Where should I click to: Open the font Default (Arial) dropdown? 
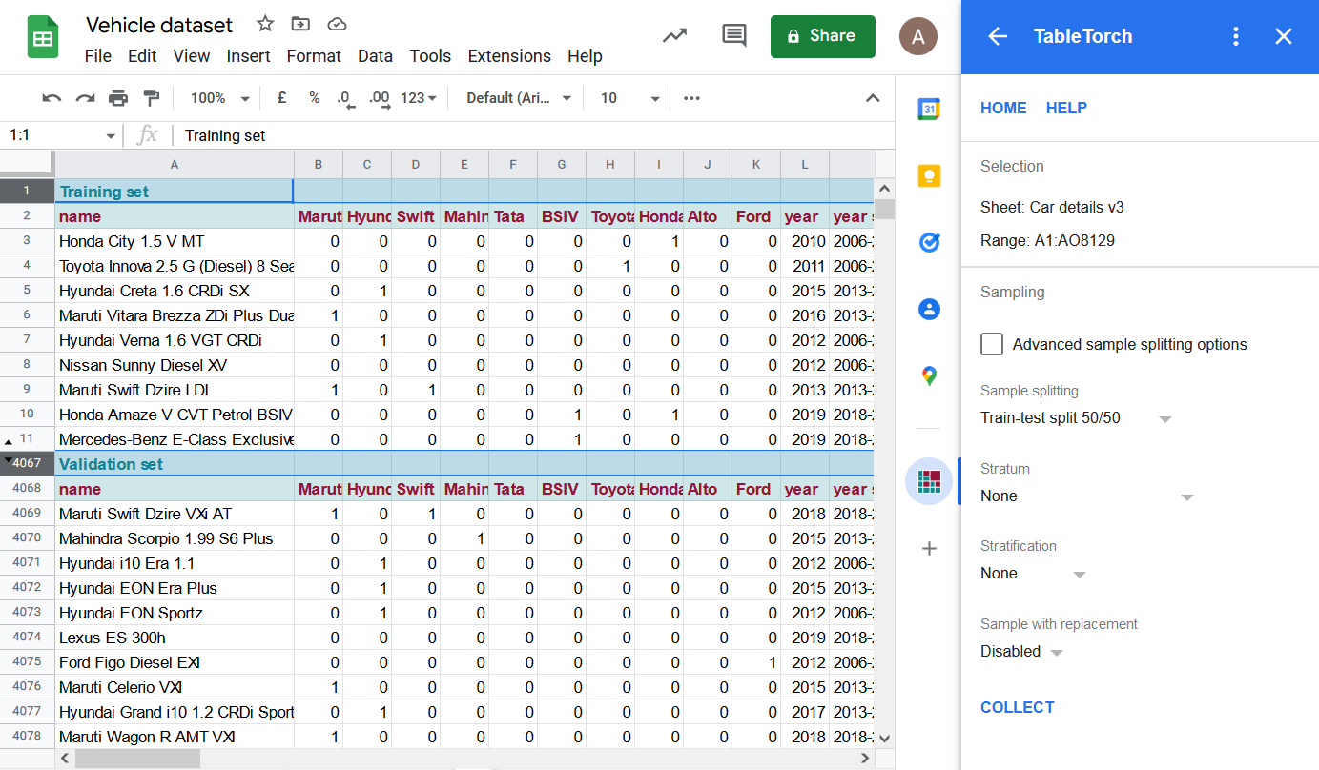pyautogui.click(x=519, y=98)
